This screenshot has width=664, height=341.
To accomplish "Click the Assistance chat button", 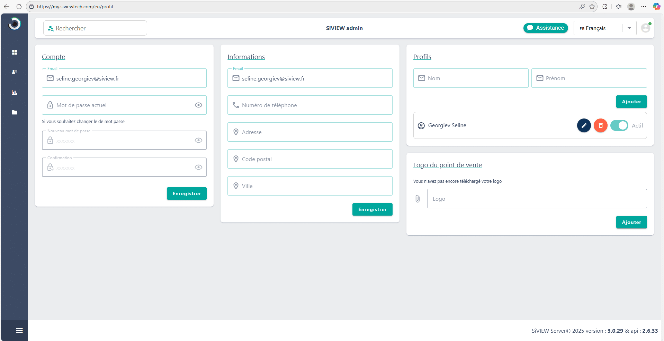I will [x=545, y=28].
